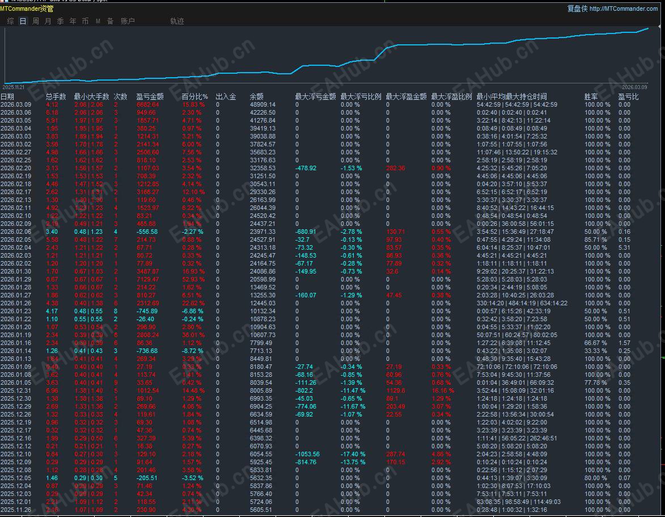
Task: Click balance value 5605.51
Action: [x=261, y=510]
